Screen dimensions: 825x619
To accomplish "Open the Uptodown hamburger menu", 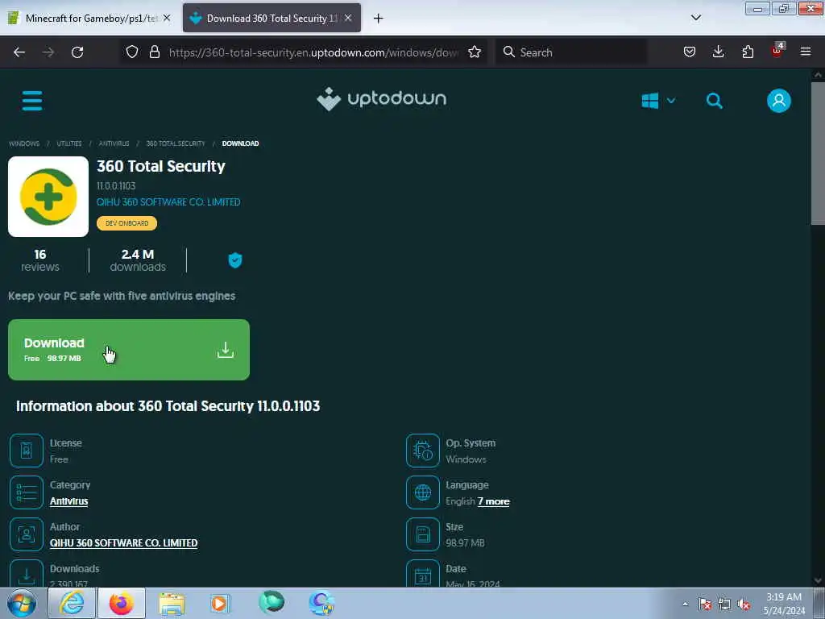I will [x=32, y=101].
